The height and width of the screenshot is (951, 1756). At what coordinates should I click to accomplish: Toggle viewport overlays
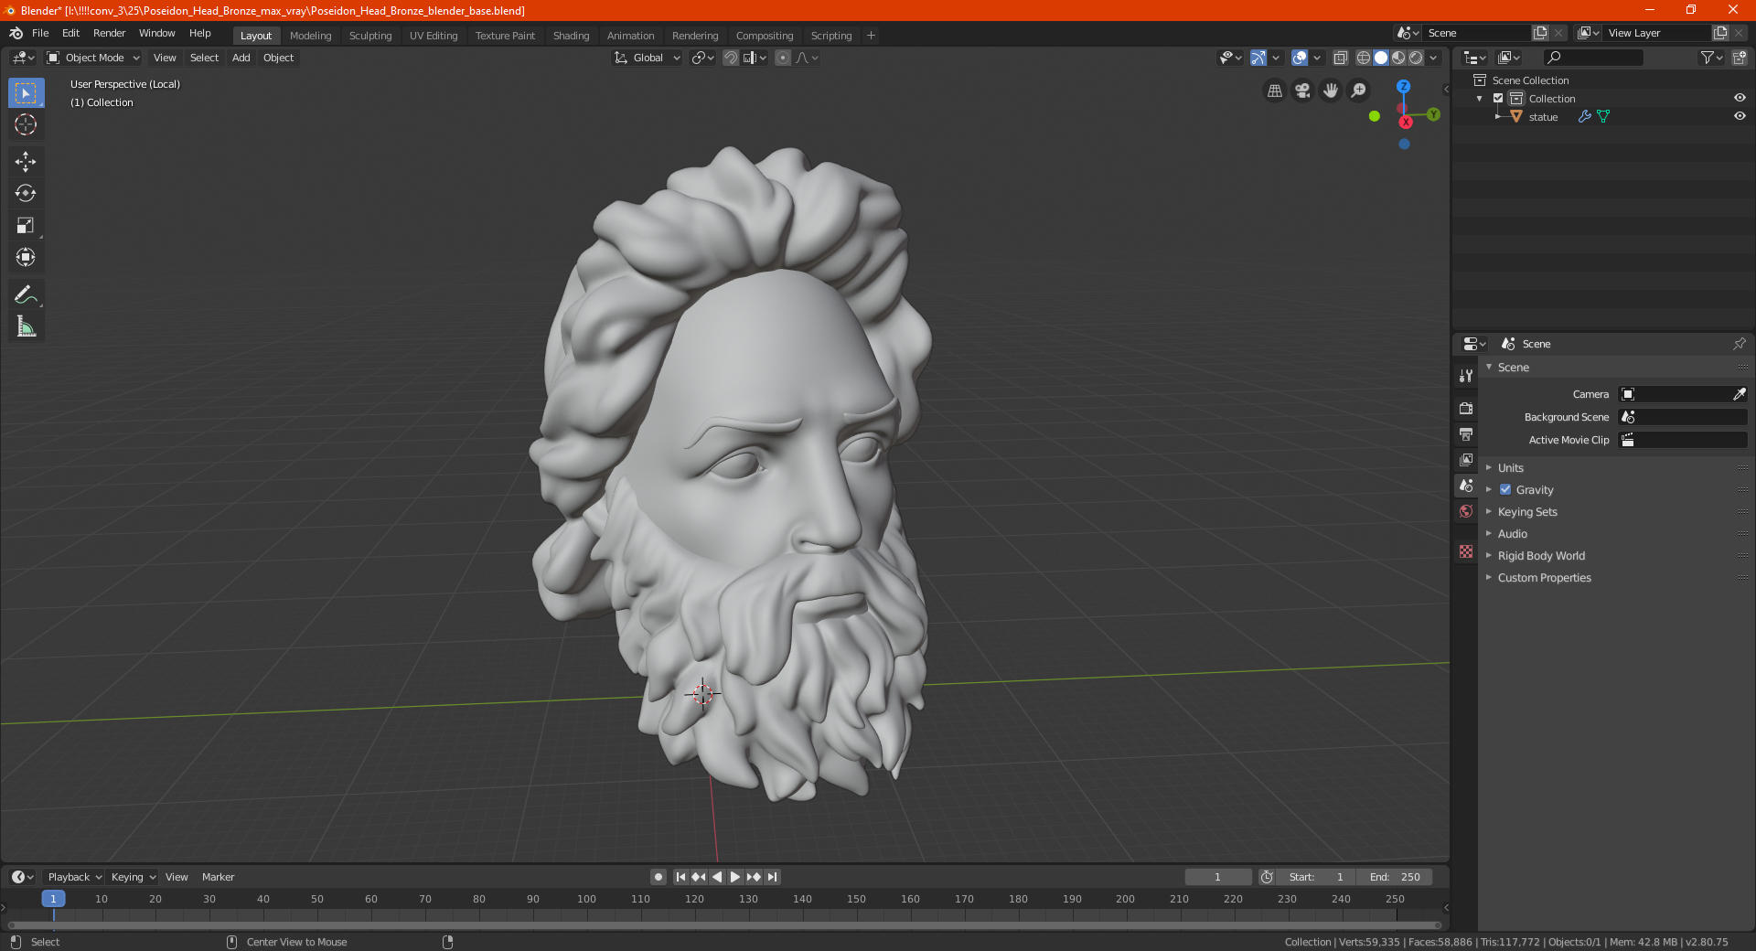click(1300, 58)
